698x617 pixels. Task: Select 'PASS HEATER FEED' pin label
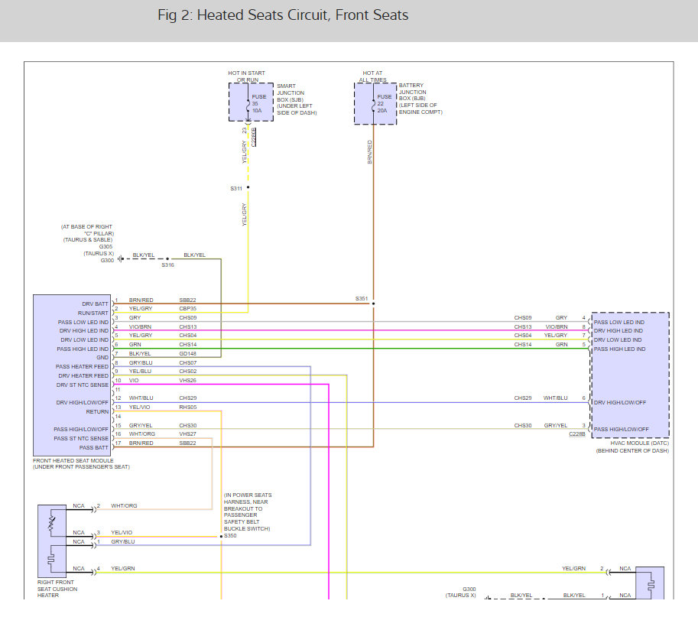tap(82, 366)
